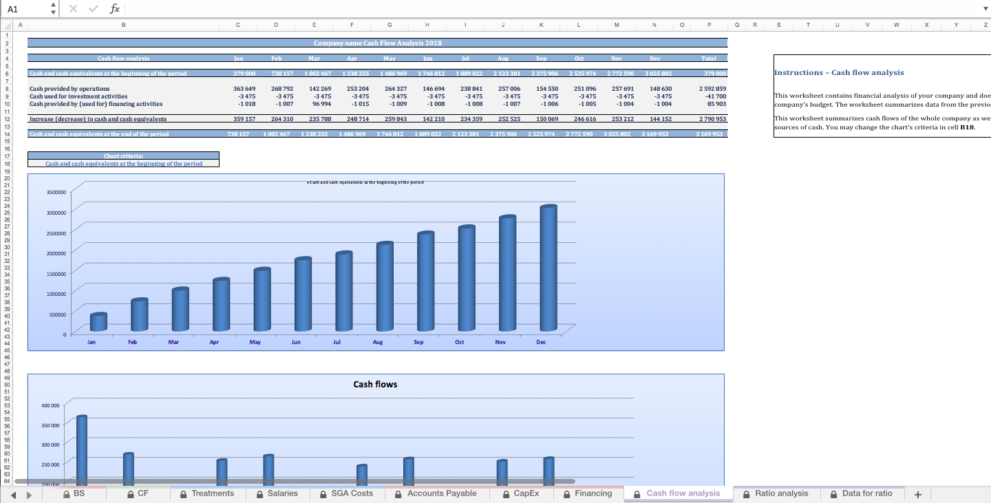Select column B header
This screenshot has width=991, height=503.
pos(123,25)
